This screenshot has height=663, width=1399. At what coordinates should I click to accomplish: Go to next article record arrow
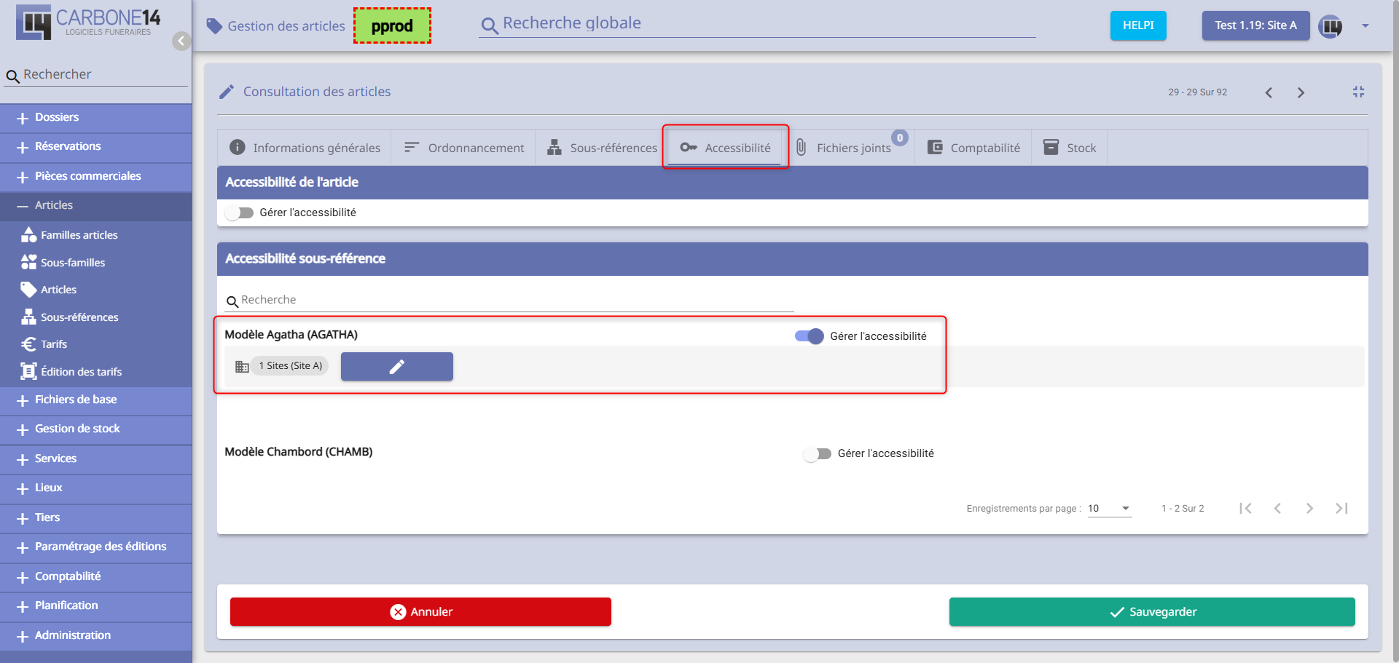pos(1301,92)
